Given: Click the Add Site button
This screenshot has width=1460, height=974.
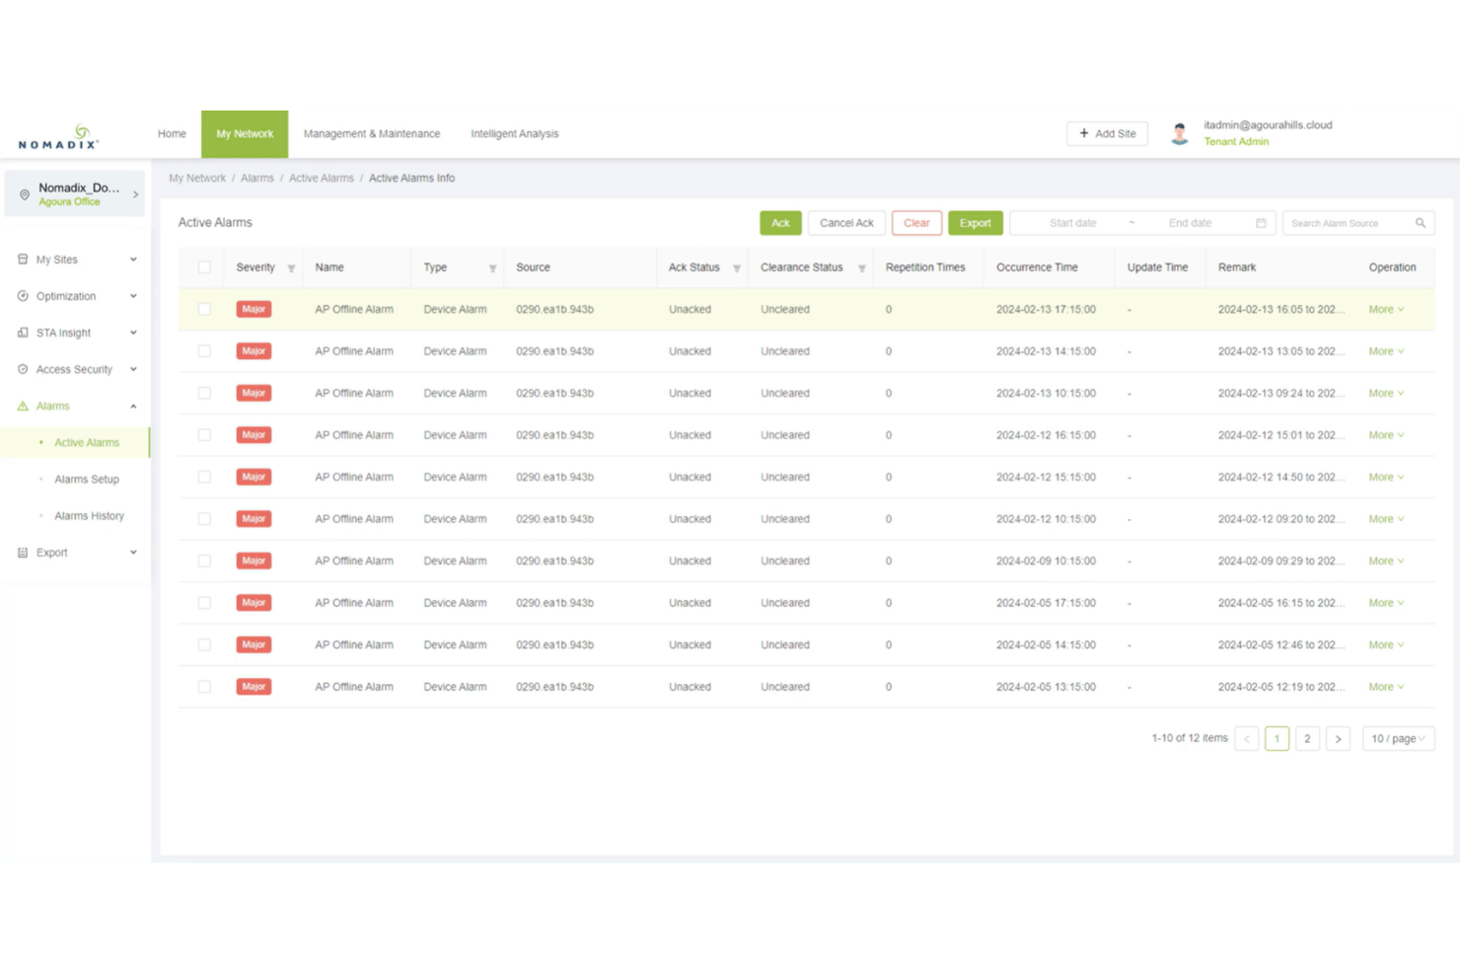Looking at the screenshot, I should click(x=1107, y=133).
